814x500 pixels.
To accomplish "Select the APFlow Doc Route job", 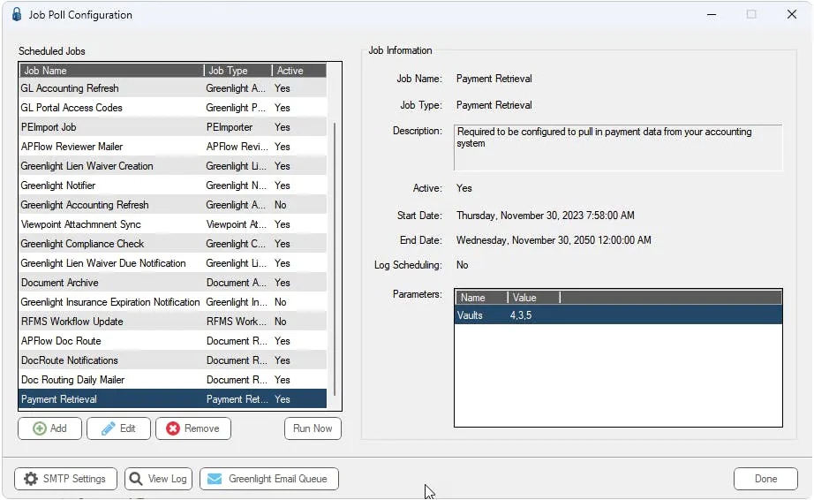I will pyautogui.click(x=173, y=341).
